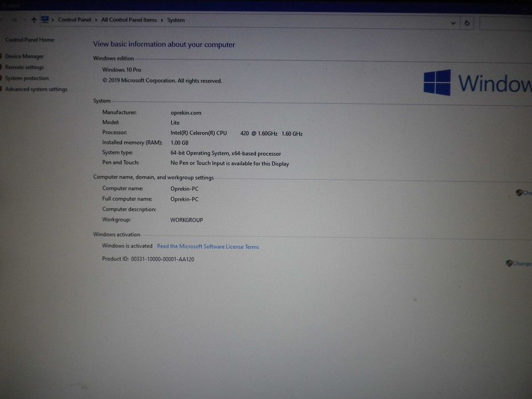The width and height of the screenshot is (532, 399).
Task: Click View basic information about your computer heading
Action: [x=164, y=44]
